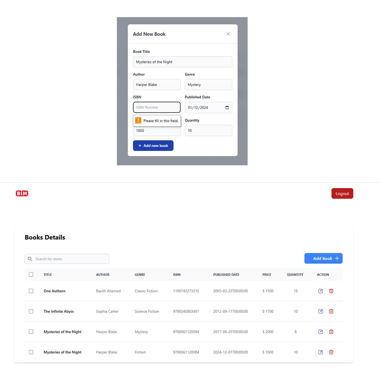Click the plus icon on Add Book
The height and width of the screenshot is (380, 380).
click(x=337, y=258)
